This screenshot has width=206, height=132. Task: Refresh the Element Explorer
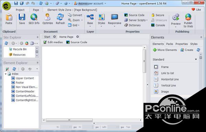coord(14,69)
